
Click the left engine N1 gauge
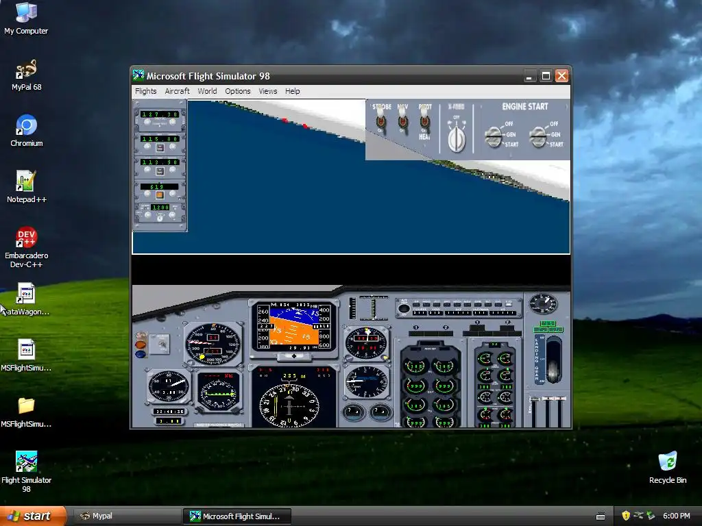415,366
